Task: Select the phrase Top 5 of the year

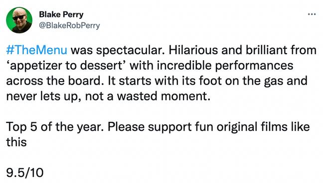Action: pos(55,127)
